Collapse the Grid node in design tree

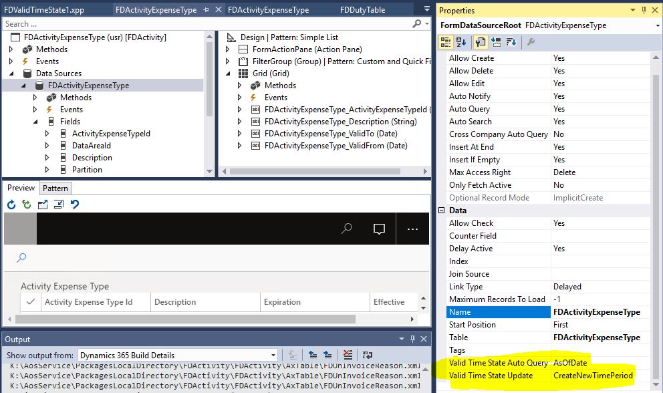(x=228, y=74)
